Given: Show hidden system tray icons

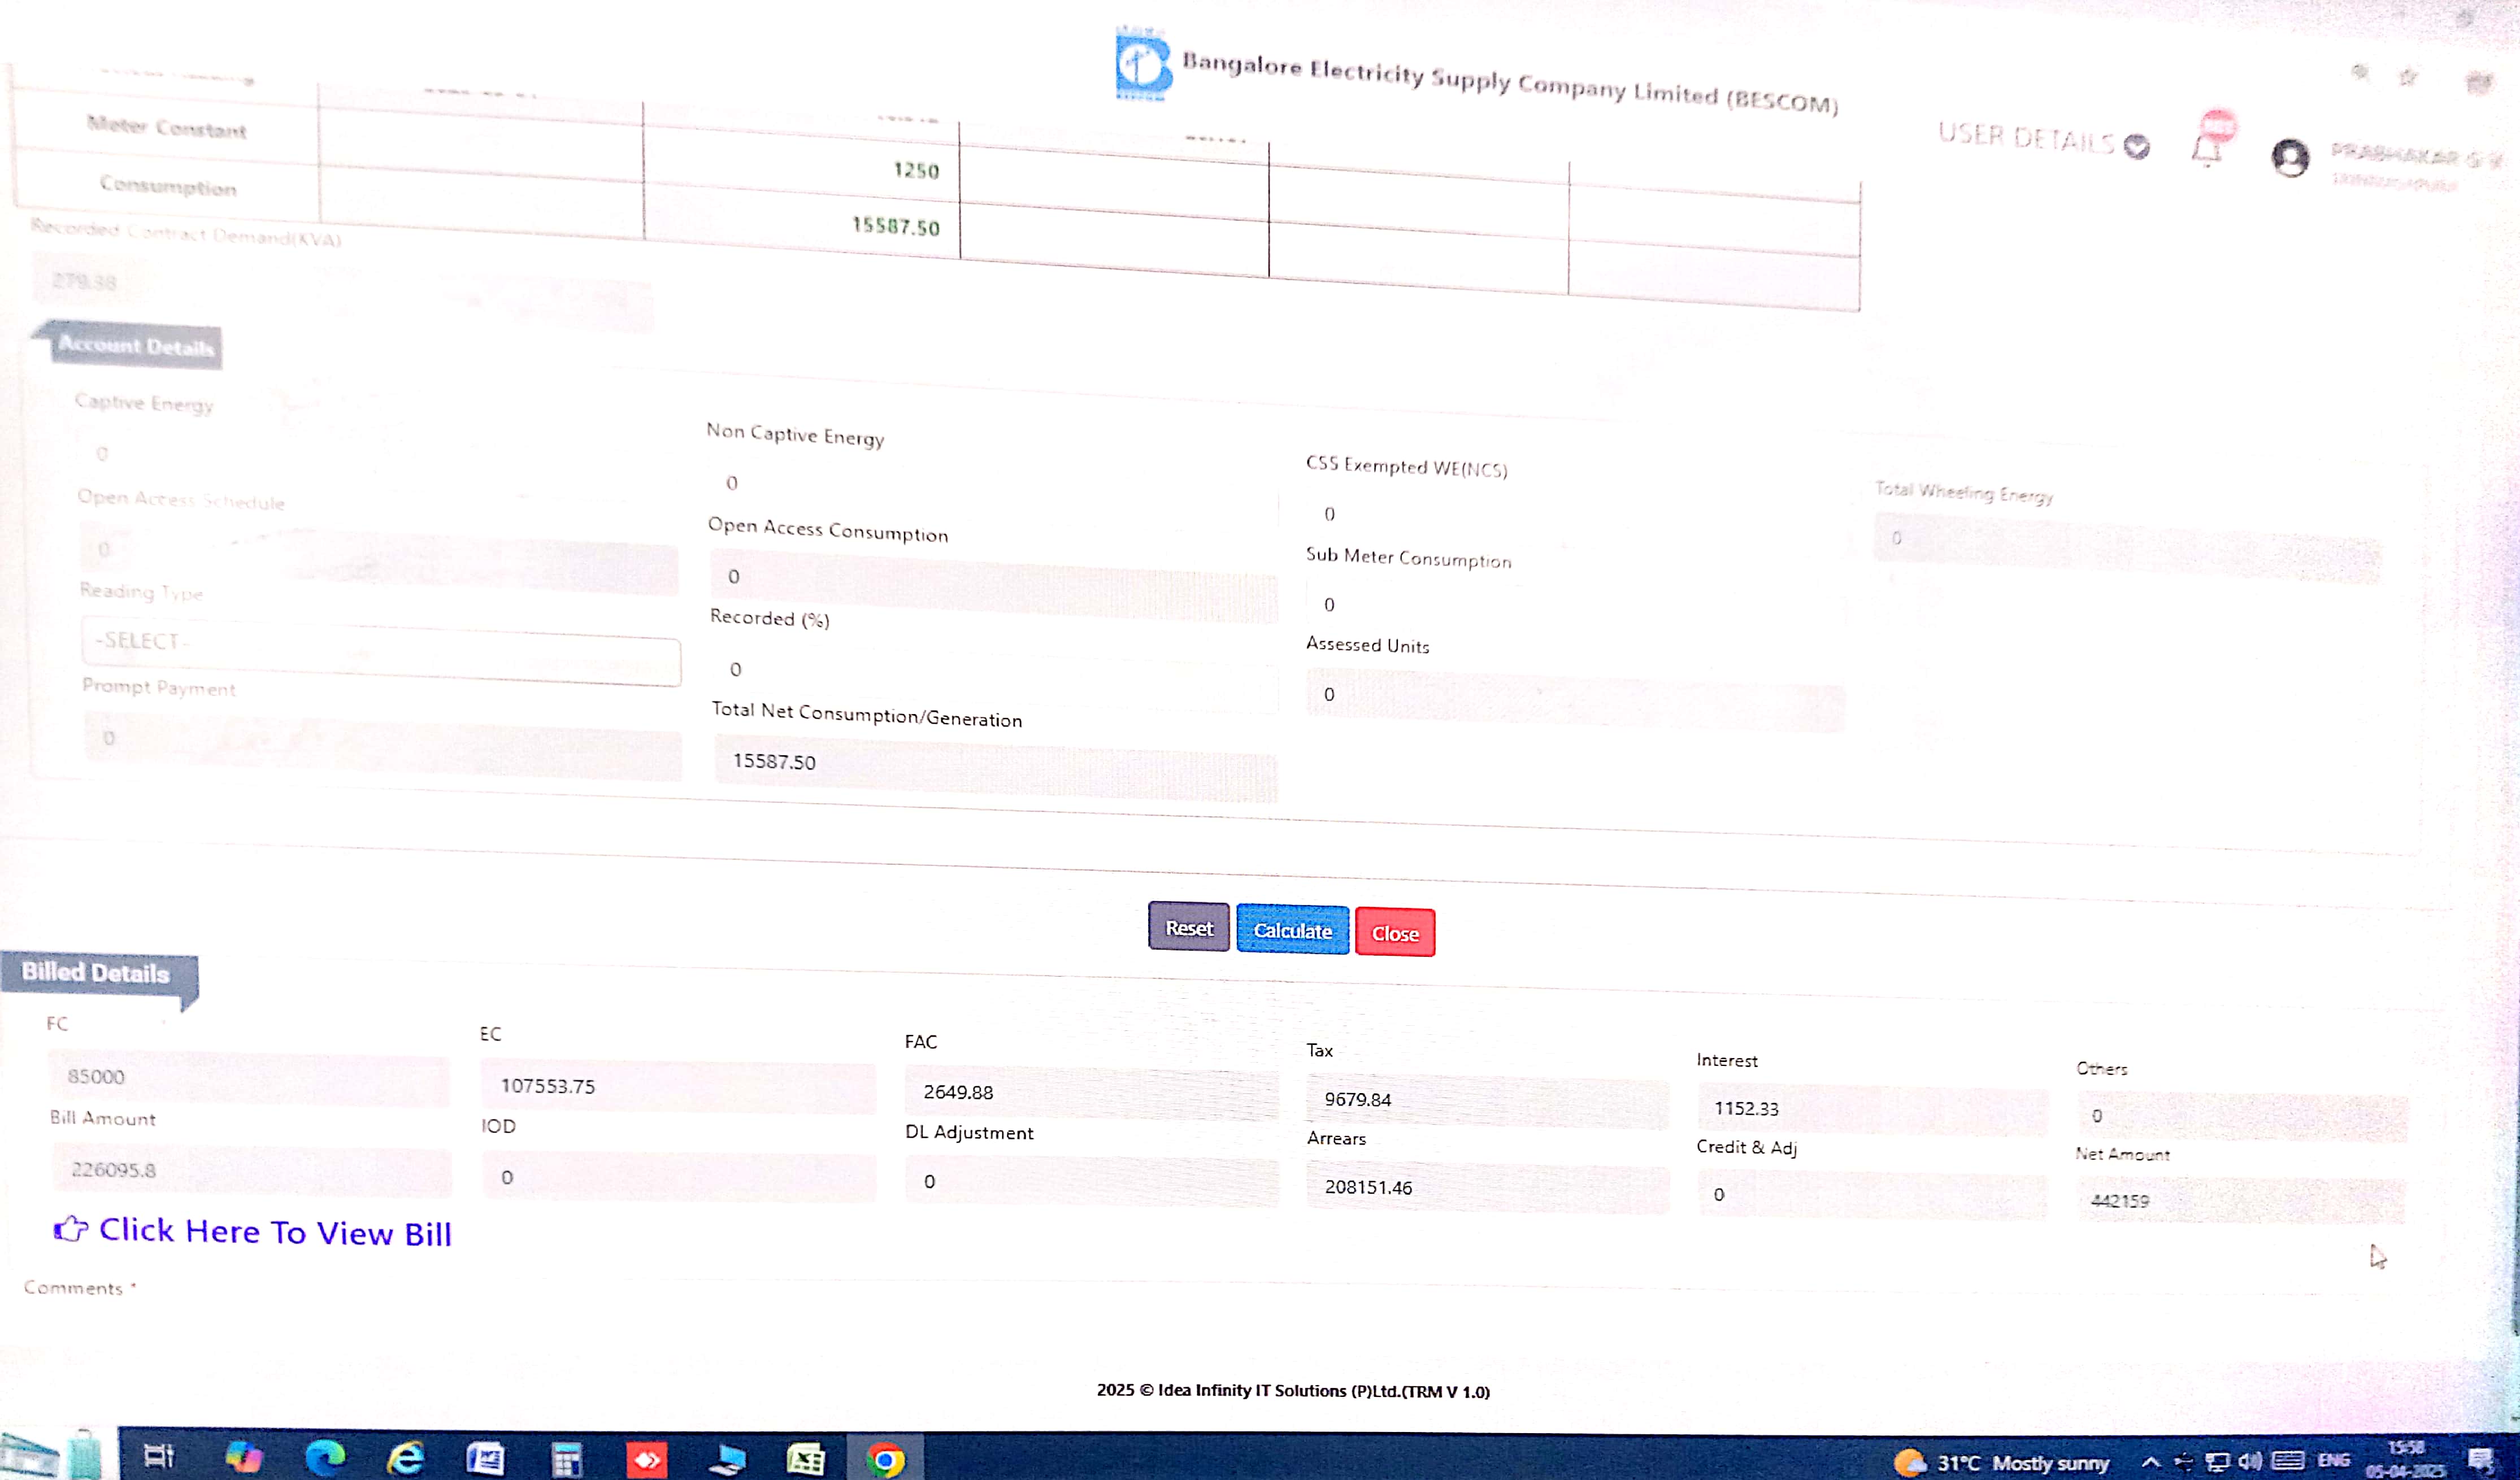Looking at the screenshot, I should tap(2150, 1462).
